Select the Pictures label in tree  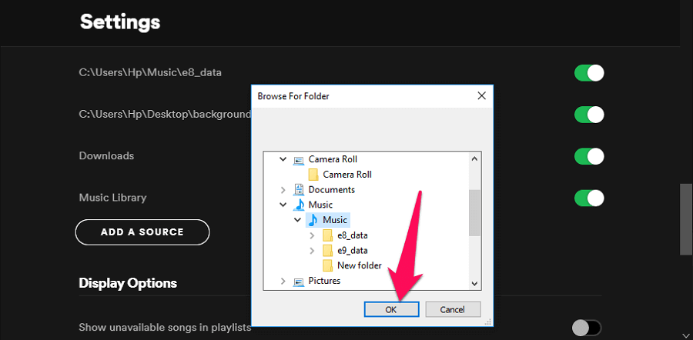pyautogui.click(x=324, y=281)
